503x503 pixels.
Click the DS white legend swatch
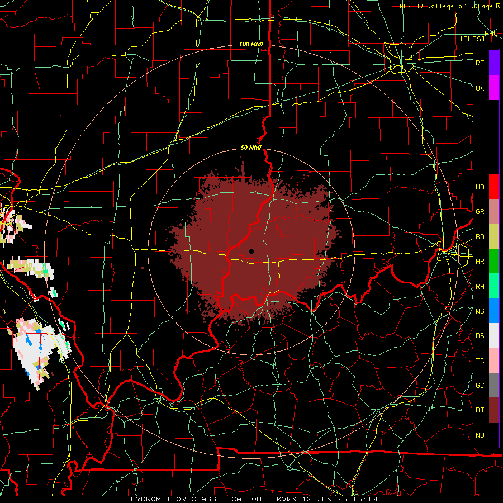click(493, 335)
